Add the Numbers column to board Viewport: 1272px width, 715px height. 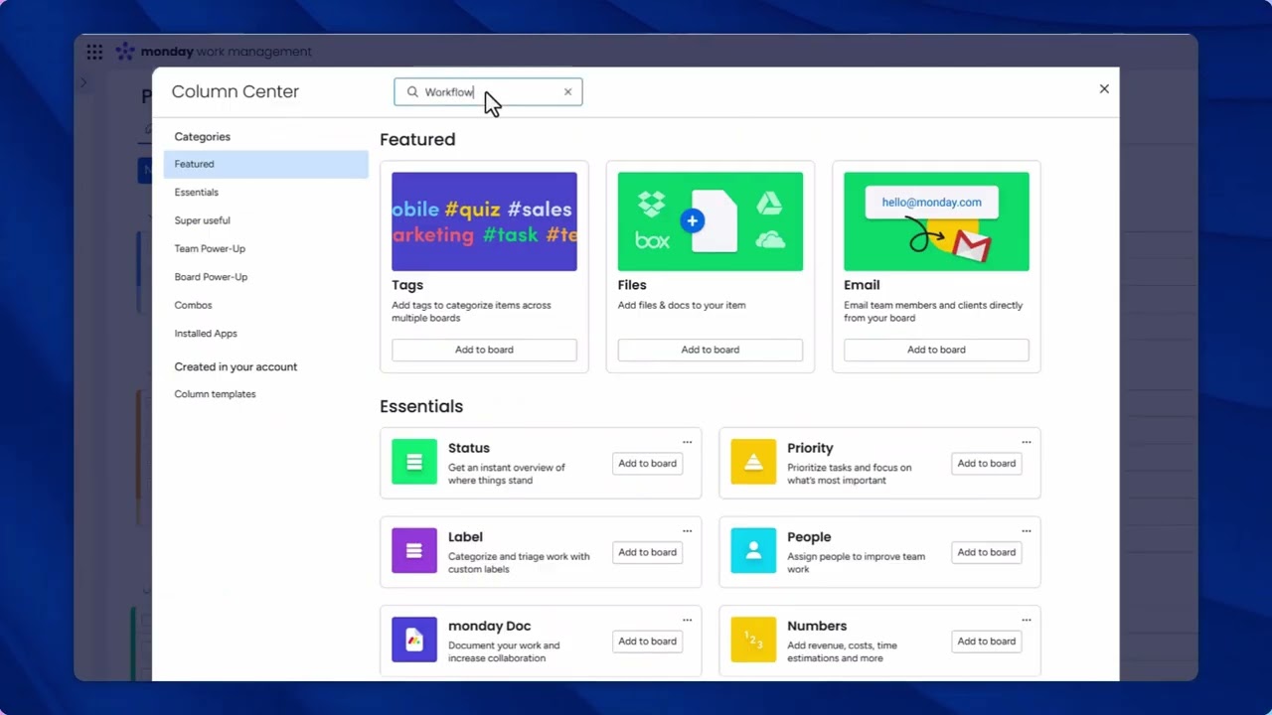pyautogui.click(x=987, y=642)
